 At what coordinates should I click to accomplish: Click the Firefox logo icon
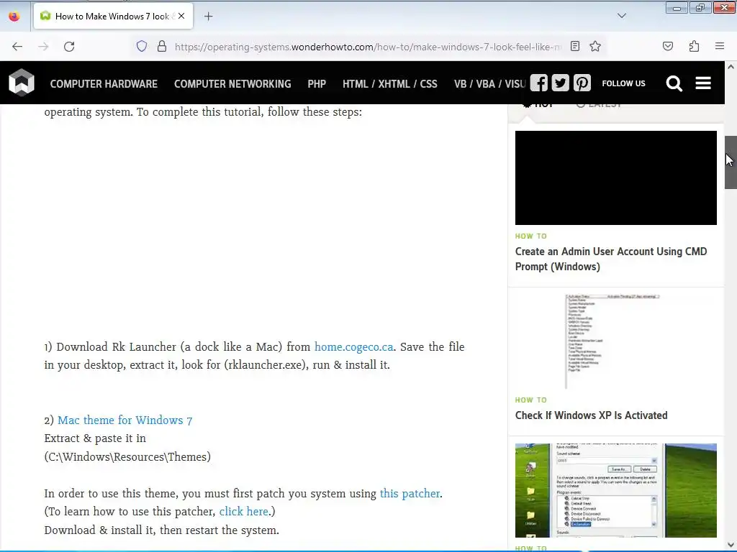pyautogui.click(x=14, y=17)
